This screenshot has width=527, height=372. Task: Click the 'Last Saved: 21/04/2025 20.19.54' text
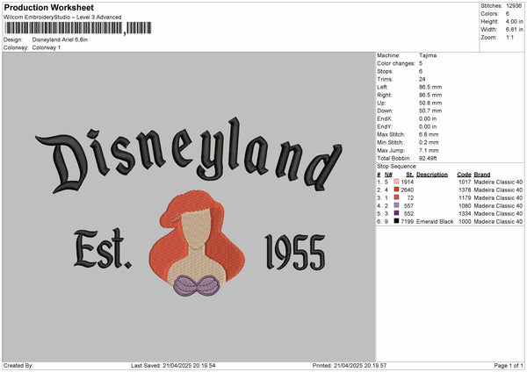pos(173,365)
